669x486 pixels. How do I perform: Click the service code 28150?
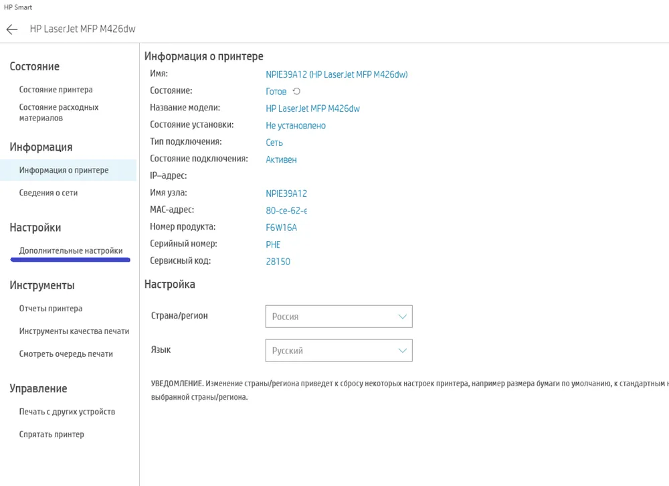(278, 262)
